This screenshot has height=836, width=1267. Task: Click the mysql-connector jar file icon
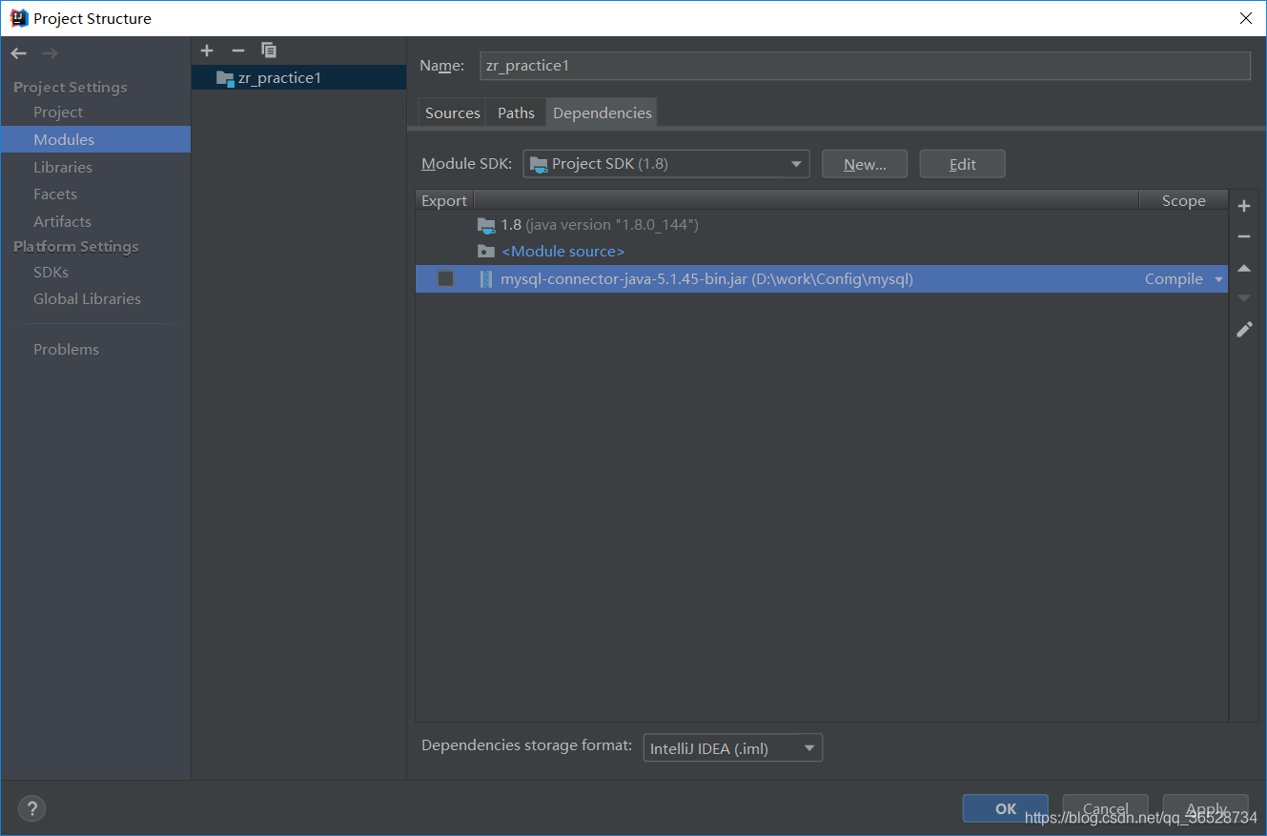(486, 279)
